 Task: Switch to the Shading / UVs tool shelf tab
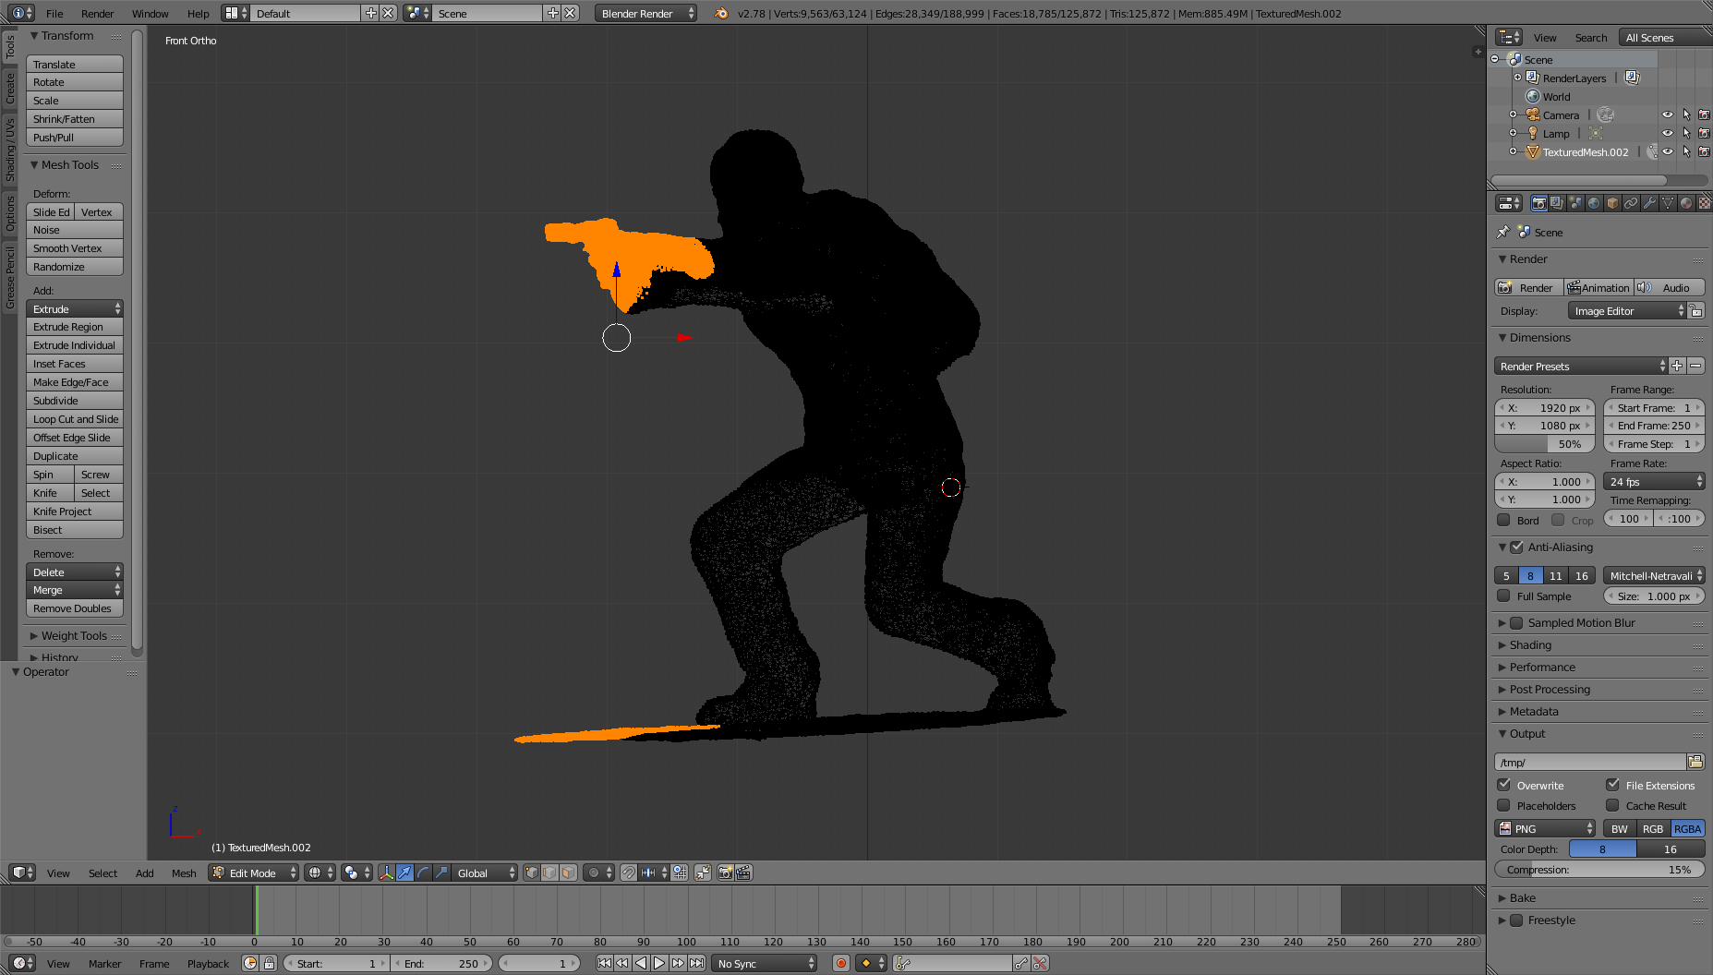10,150
